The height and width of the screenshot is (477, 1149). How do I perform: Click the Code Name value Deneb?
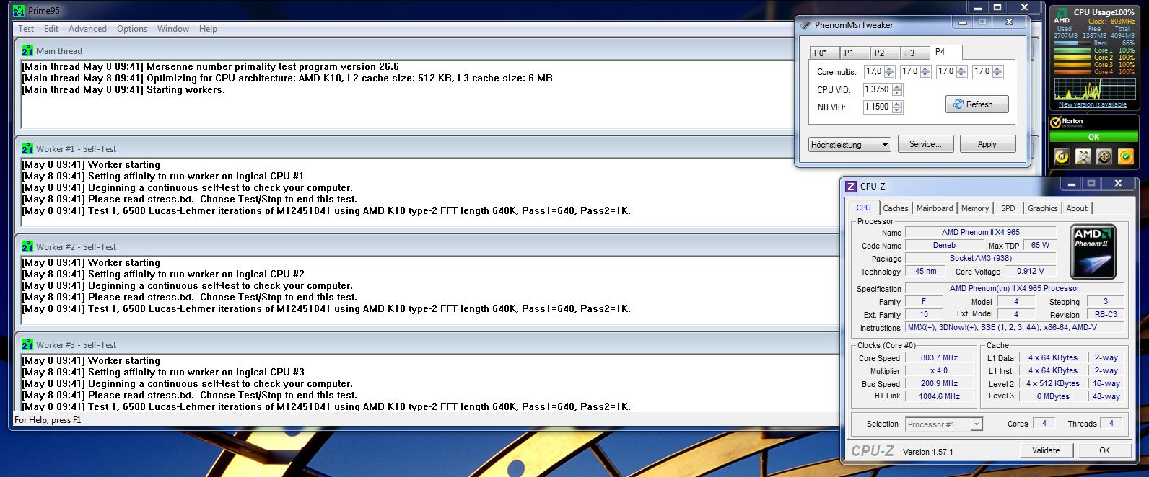[x=944, y=245]
